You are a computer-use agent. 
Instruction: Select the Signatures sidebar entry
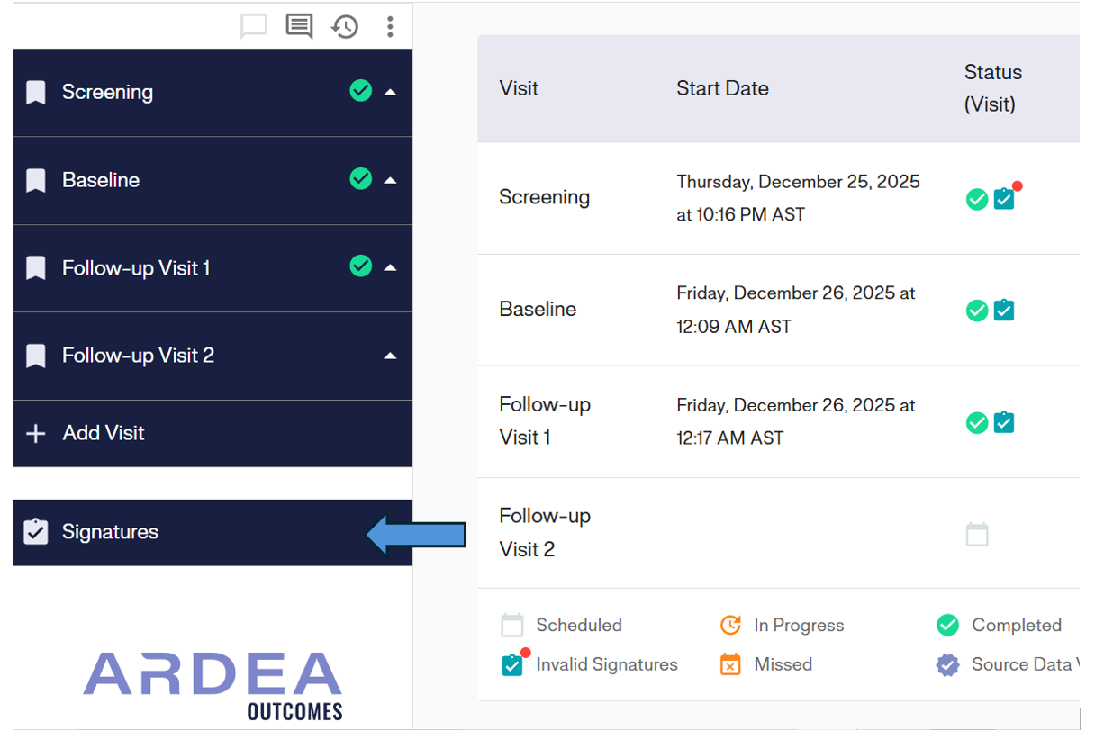point(108,532)
